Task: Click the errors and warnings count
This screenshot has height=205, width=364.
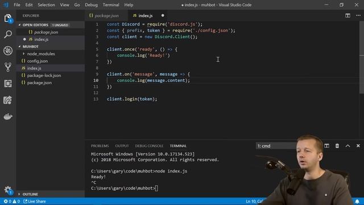Action: (x=12, y=201)
